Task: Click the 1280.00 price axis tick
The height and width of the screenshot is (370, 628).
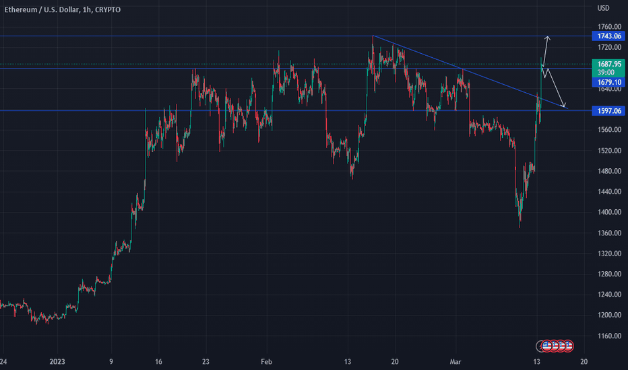Action: 609,274
